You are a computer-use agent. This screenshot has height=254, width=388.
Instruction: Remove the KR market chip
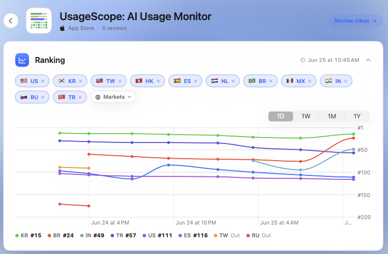coord(81,81)
